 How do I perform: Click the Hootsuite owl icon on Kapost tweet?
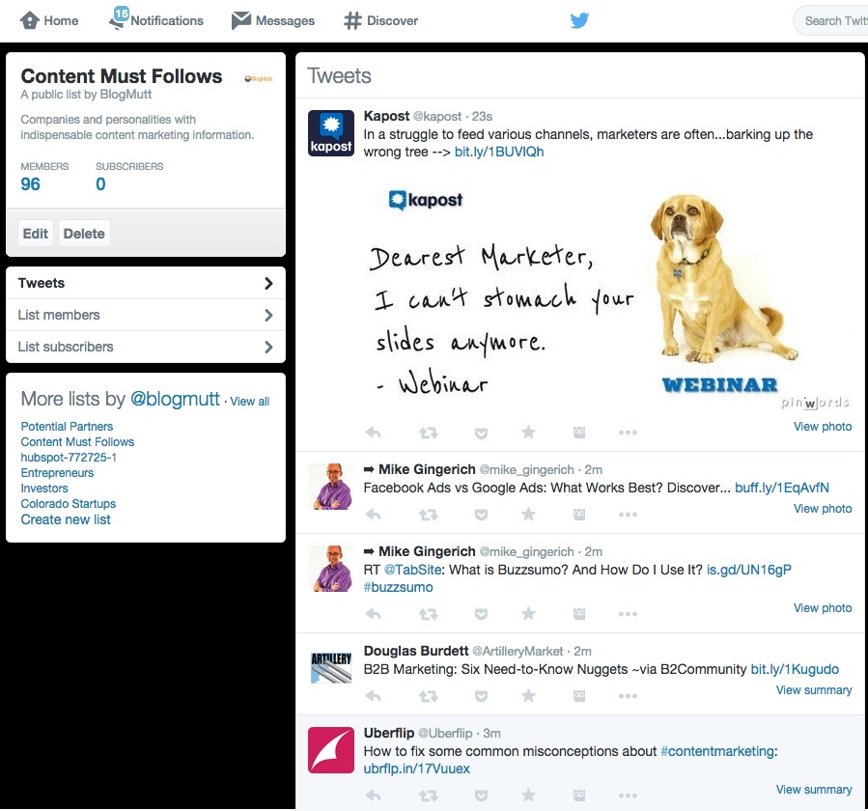[x=579, y=433]
